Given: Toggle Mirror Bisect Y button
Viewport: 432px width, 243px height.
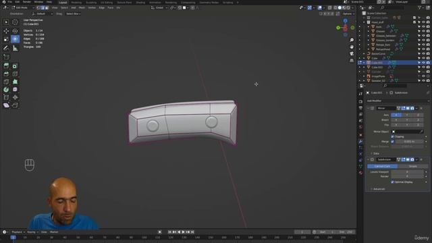Looking at the screenshot, I should click(407, 120).
